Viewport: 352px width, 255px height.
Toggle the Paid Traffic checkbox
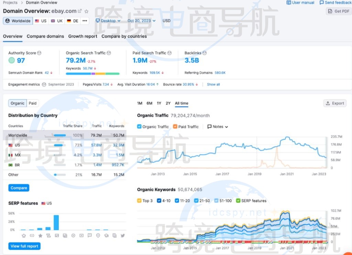pos(174,126)
